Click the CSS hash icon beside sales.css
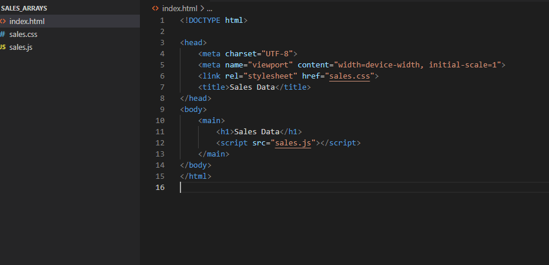The height and width of the screenshot is (265, 549). tap(3, 34)
